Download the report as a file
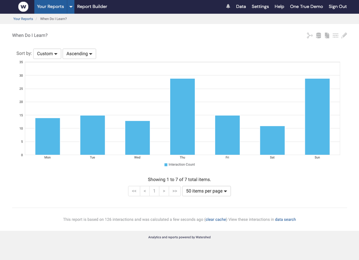The height and width of the screenshot is (260, 359). (x=327, y=35)
